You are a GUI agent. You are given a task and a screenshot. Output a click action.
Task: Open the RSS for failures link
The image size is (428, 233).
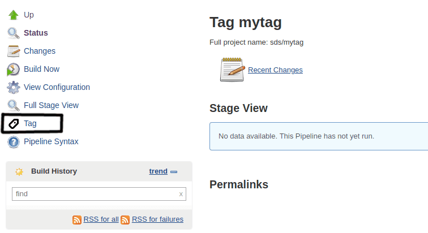tap(157, 219)
